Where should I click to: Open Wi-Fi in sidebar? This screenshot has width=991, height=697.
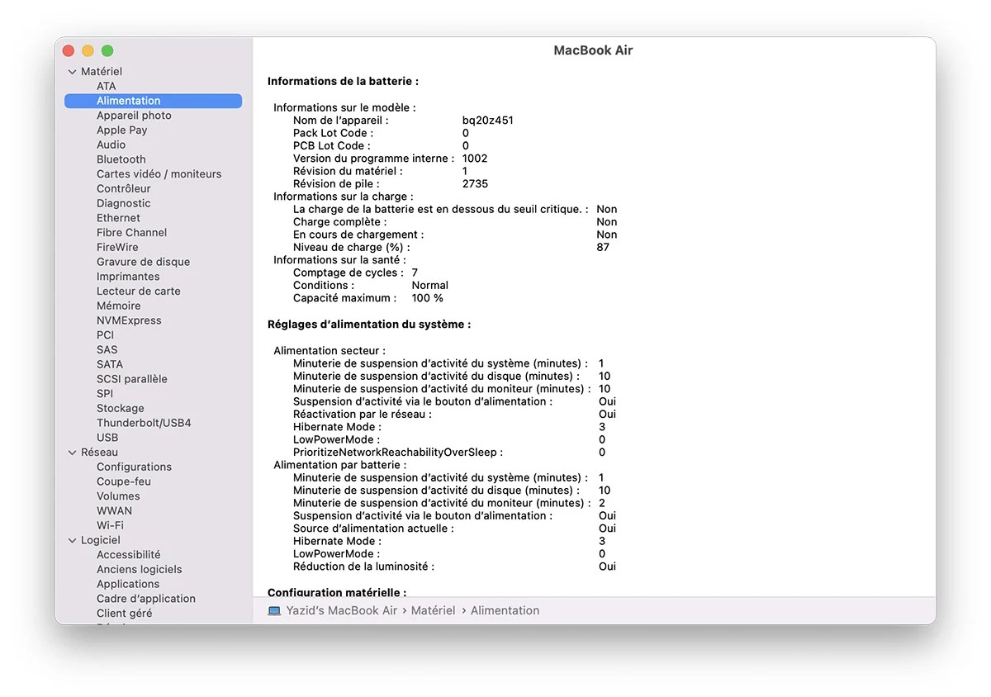coord(110,526)
